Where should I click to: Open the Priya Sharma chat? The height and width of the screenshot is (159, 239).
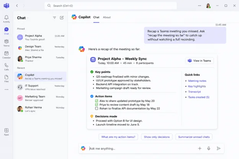coord(41,59)
